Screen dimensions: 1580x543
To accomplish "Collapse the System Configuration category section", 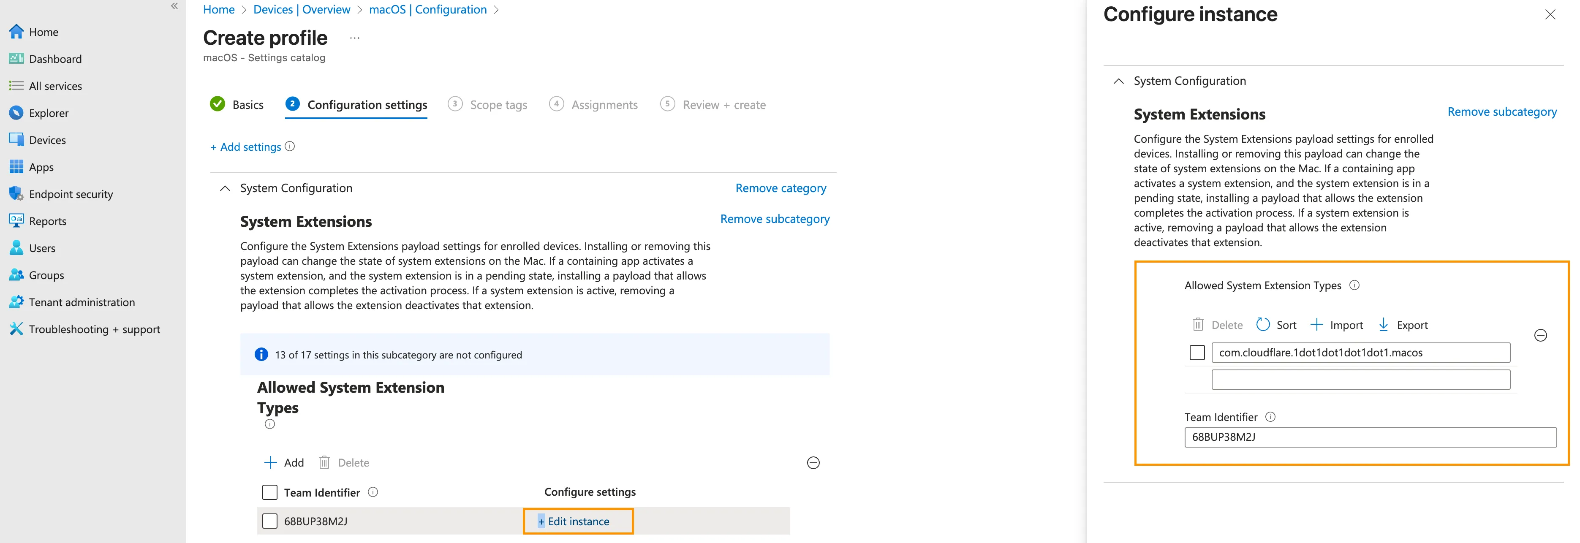I will (x=225, y=188).
